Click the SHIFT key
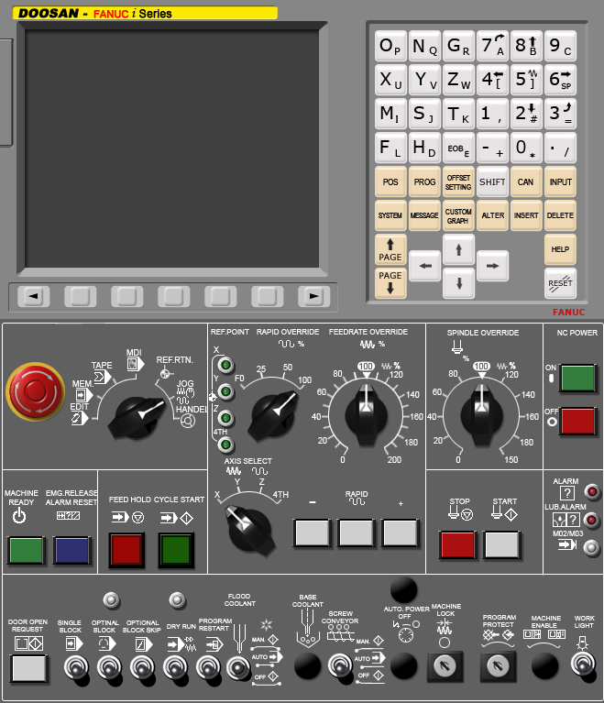Viewport: 604px width, 703px height. [492, 181]
